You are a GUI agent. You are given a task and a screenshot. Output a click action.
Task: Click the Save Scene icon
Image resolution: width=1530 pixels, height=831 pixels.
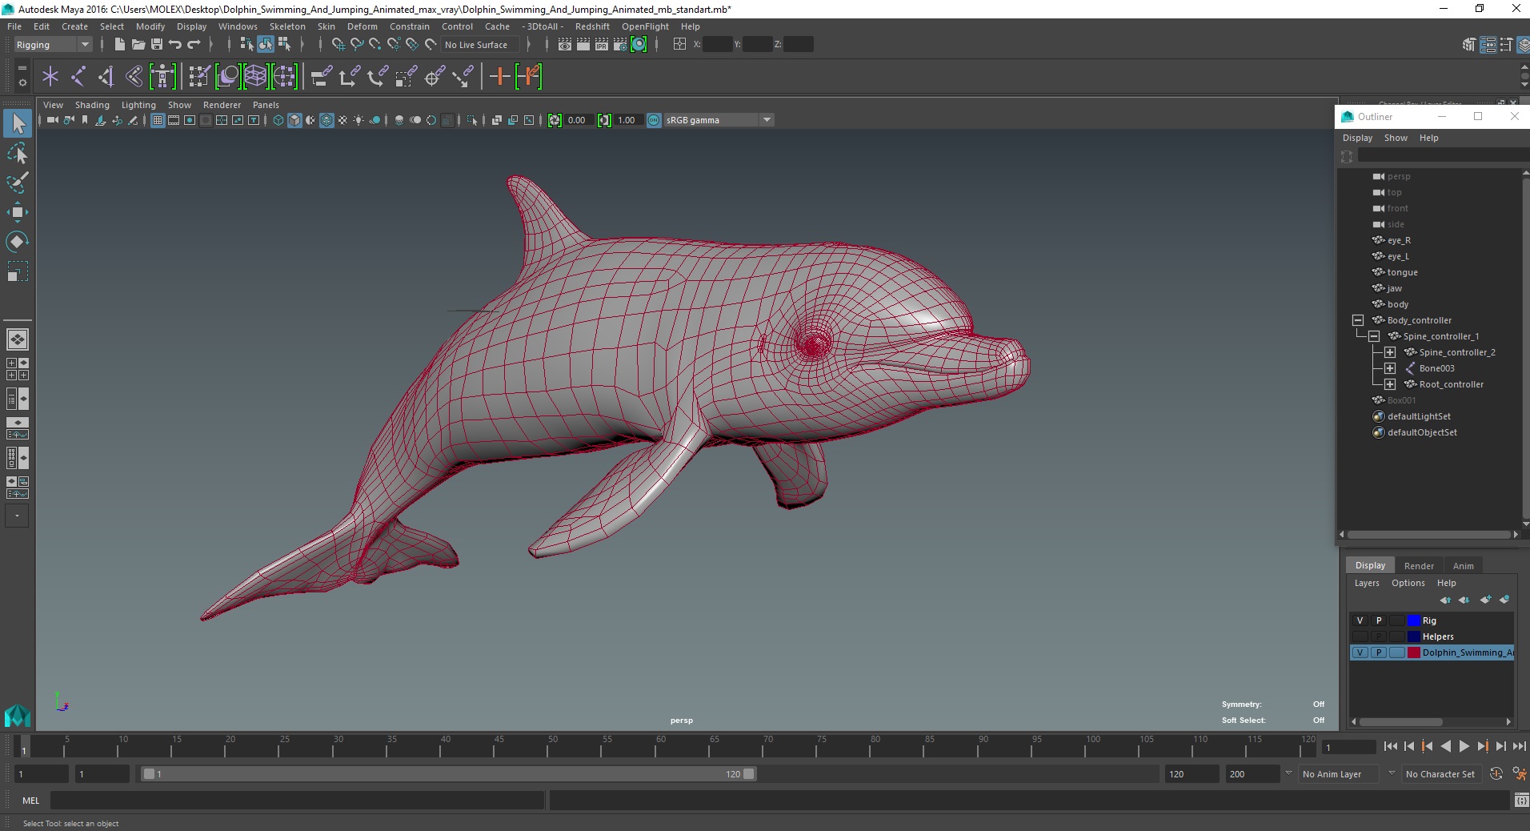[x=157, y=45]
